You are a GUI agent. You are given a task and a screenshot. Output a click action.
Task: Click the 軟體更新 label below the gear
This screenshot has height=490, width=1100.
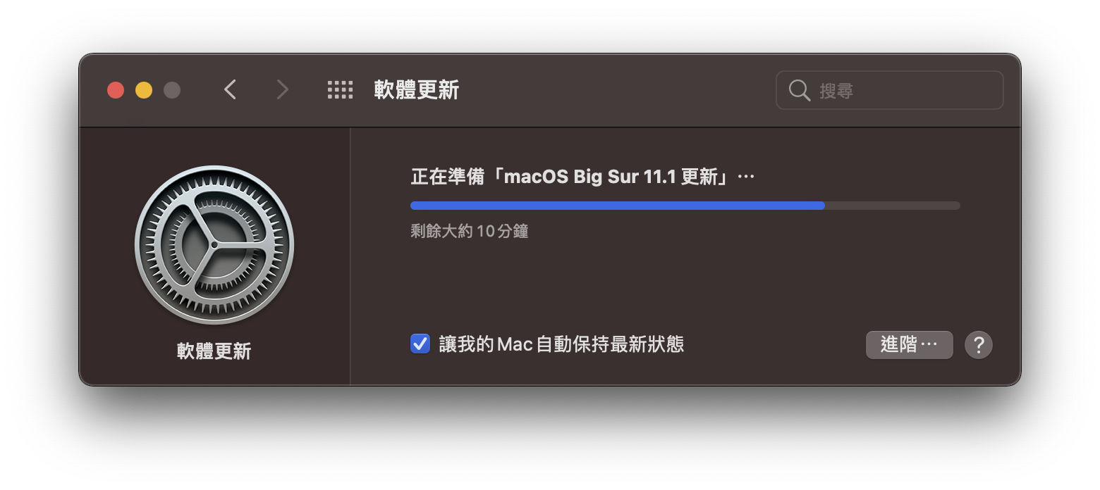[x=214, y=351]
